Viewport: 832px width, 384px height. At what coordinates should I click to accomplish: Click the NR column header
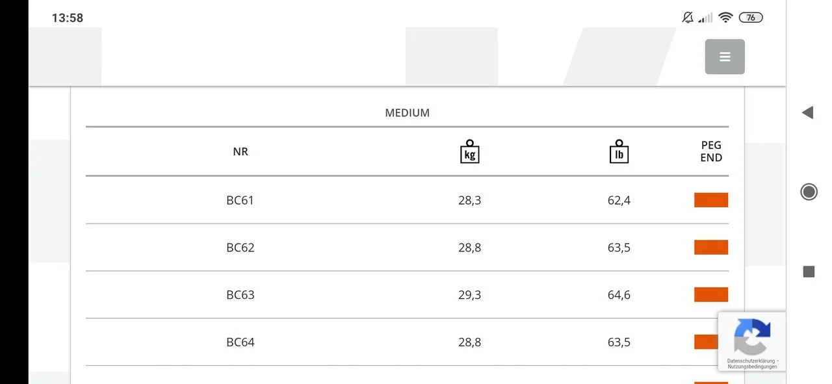[240, 151]
